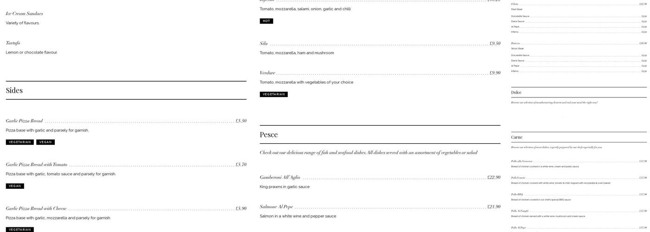Viewport: 650px width, 232px height.
Task: Open the Pesce section heading
Action: [x=269, y=135]
